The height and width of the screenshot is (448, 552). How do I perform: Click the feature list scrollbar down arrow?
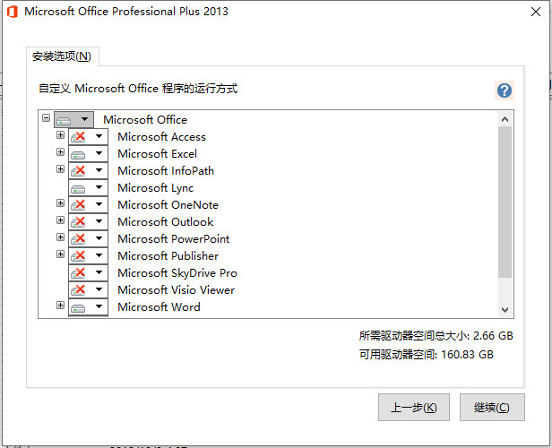[505, 310]
